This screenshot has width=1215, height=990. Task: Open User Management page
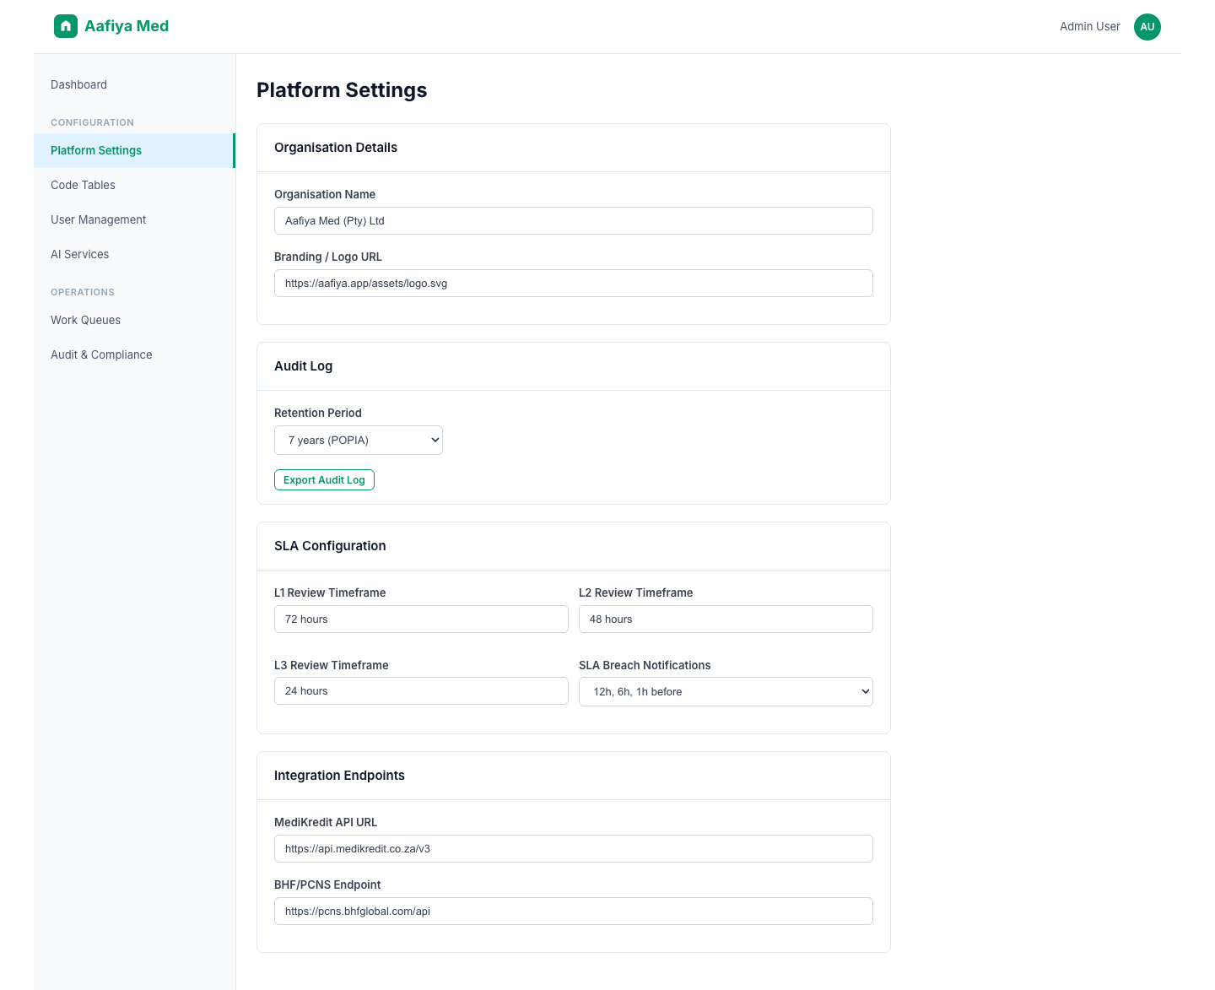(134, 219)
